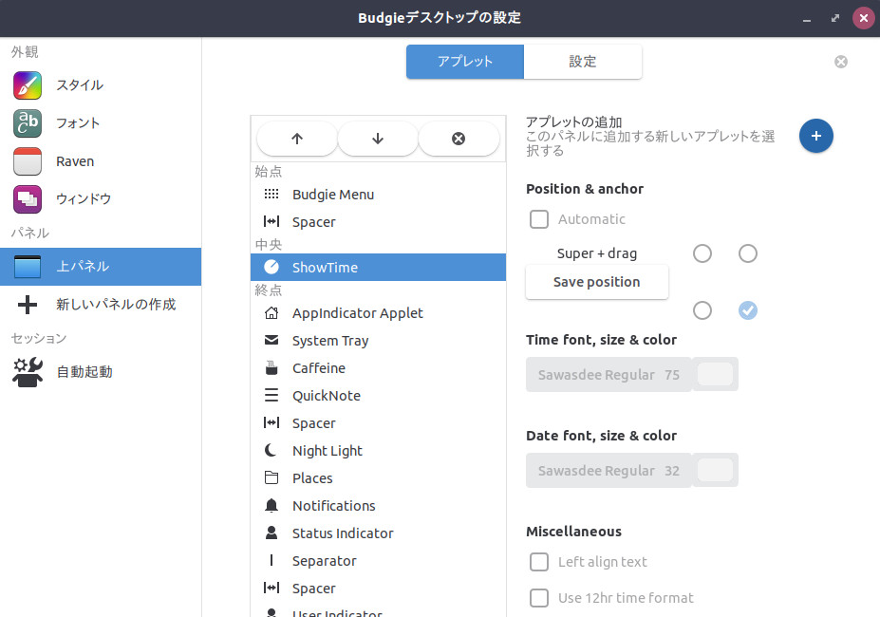880x617 pixels.
Task: Select the bottom-left anchor radio button
Action: pyautogui.click(x=702, y=310)
